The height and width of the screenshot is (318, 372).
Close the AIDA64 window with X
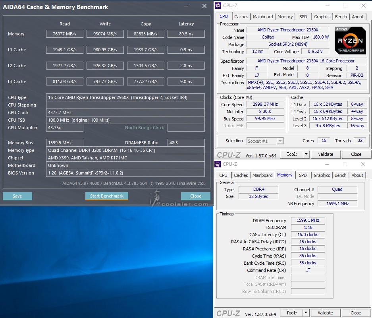point(204,6)
